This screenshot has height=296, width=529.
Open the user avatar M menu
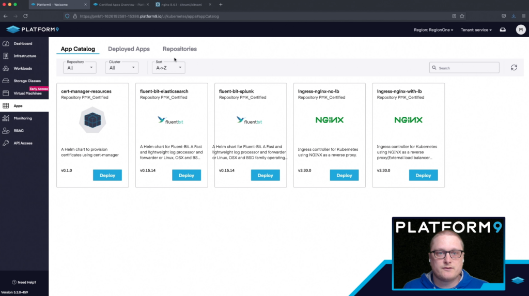pyautogui.click(x=521, y=29)
